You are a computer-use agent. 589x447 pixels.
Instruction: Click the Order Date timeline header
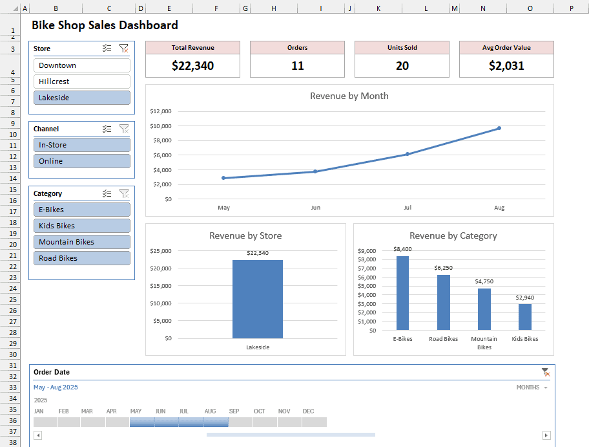point(52,372)
